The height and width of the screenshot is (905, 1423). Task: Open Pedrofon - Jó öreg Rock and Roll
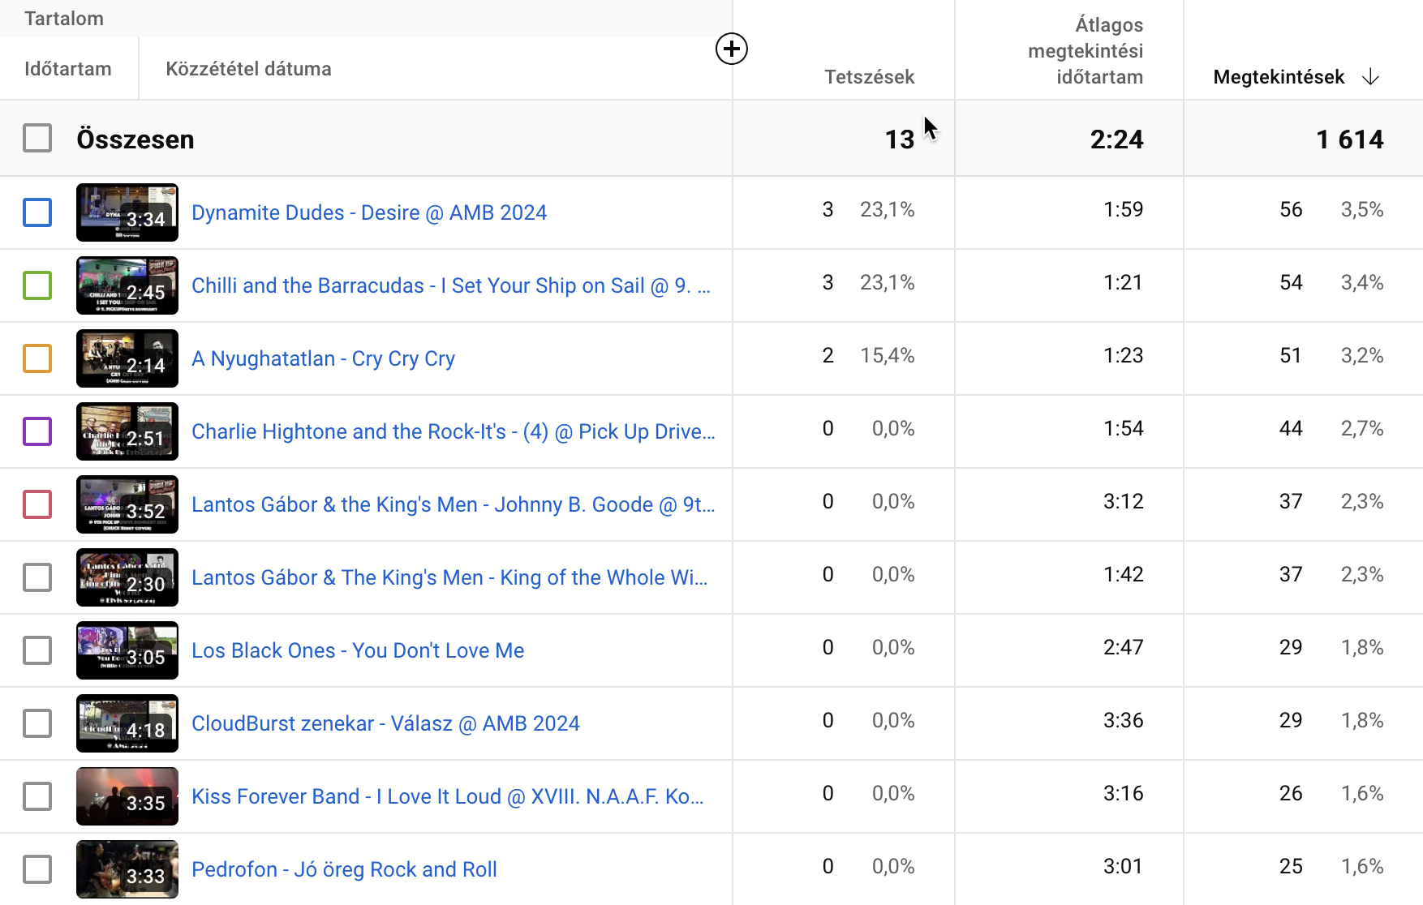pyautogui.click(x=344, y=869)
